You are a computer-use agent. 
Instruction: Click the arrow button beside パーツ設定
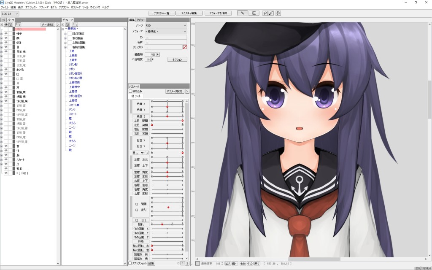pos(58,24)
